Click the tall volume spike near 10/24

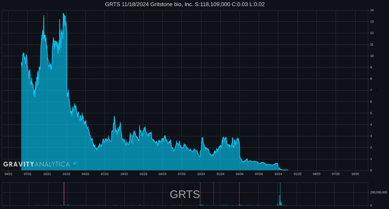(280, 194)
